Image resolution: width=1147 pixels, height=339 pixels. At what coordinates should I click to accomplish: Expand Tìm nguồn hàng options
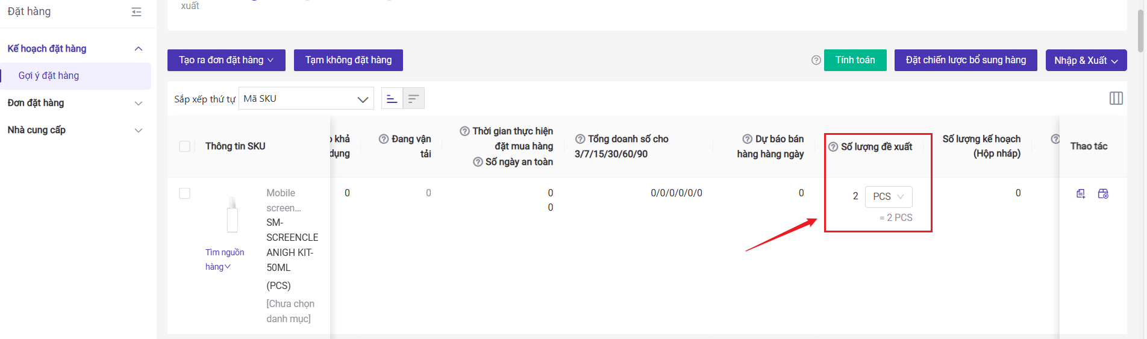pos(225,260)
